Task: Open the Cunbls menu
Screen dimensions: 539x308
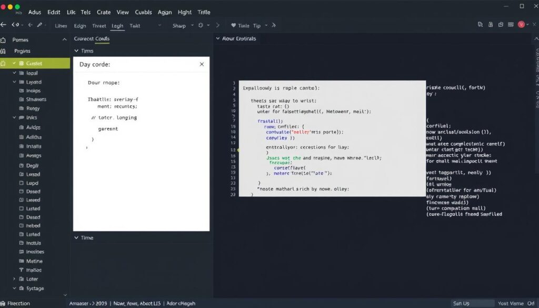Action: tap(143, 12)
